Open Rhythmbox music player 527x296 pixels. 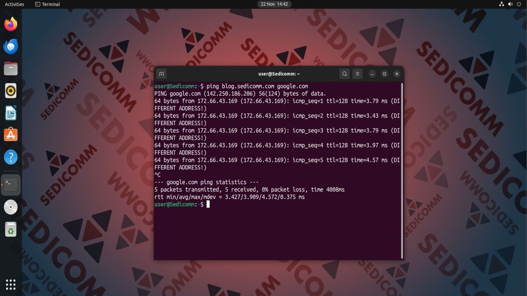pyautogui.click(x=11, y=91)
